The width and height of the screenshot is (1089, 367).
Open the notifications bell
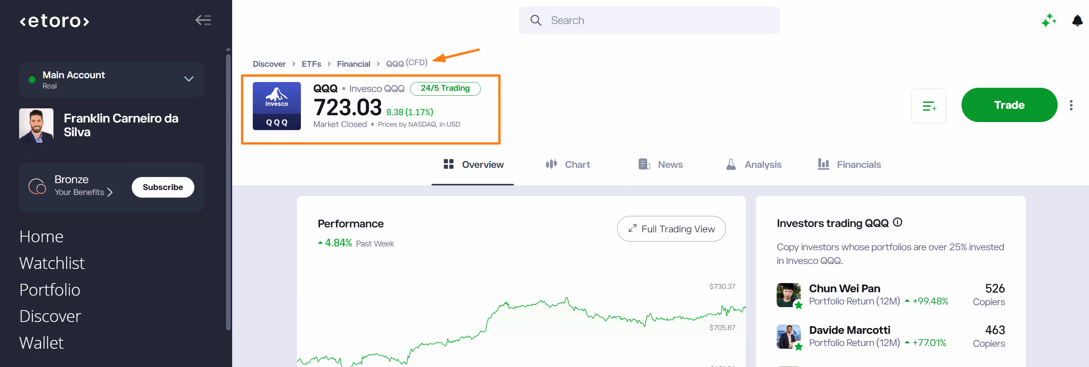(x=1077, y=20)
